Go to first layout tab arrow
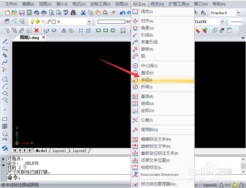246x188 pixels. (x=14, y=150)
